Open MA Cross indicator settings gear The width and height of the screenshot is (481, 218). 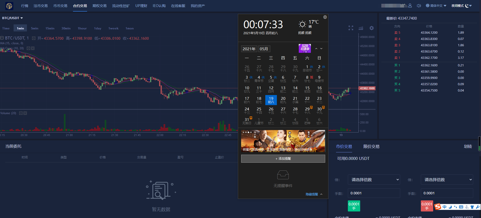click(28, 48)
